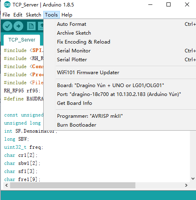The height and width of the screenshot is (200, 196).
Task: Click the 'char sf1[3];' code line
Action: (x=21, y=171)
